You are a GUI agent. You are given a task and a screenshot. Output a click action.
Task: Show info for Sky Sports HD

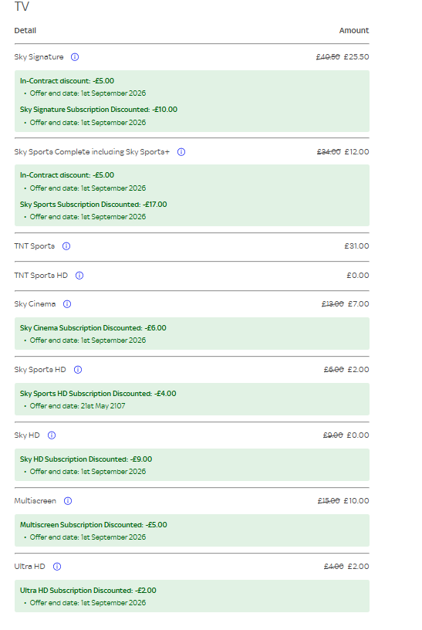click(78, 370)
